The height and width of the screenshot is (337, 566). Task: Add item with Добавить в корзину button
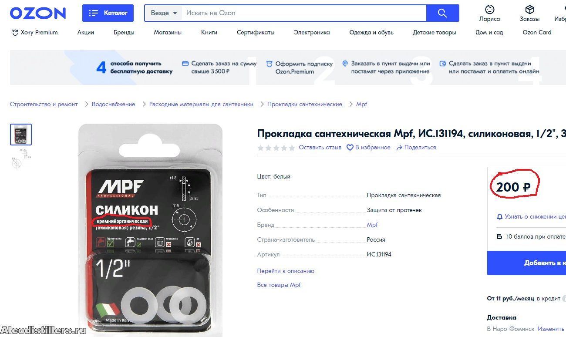tap(526, 263)
